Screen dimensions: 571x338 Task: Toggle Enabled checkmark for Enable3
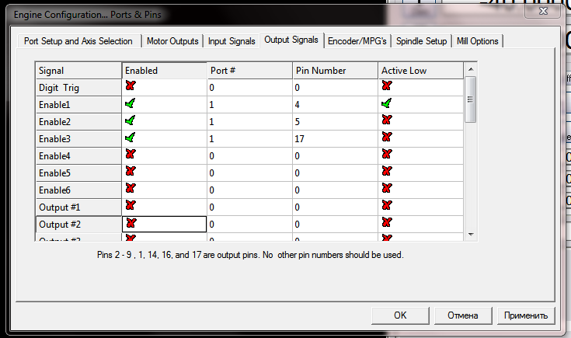pos(130,138)
